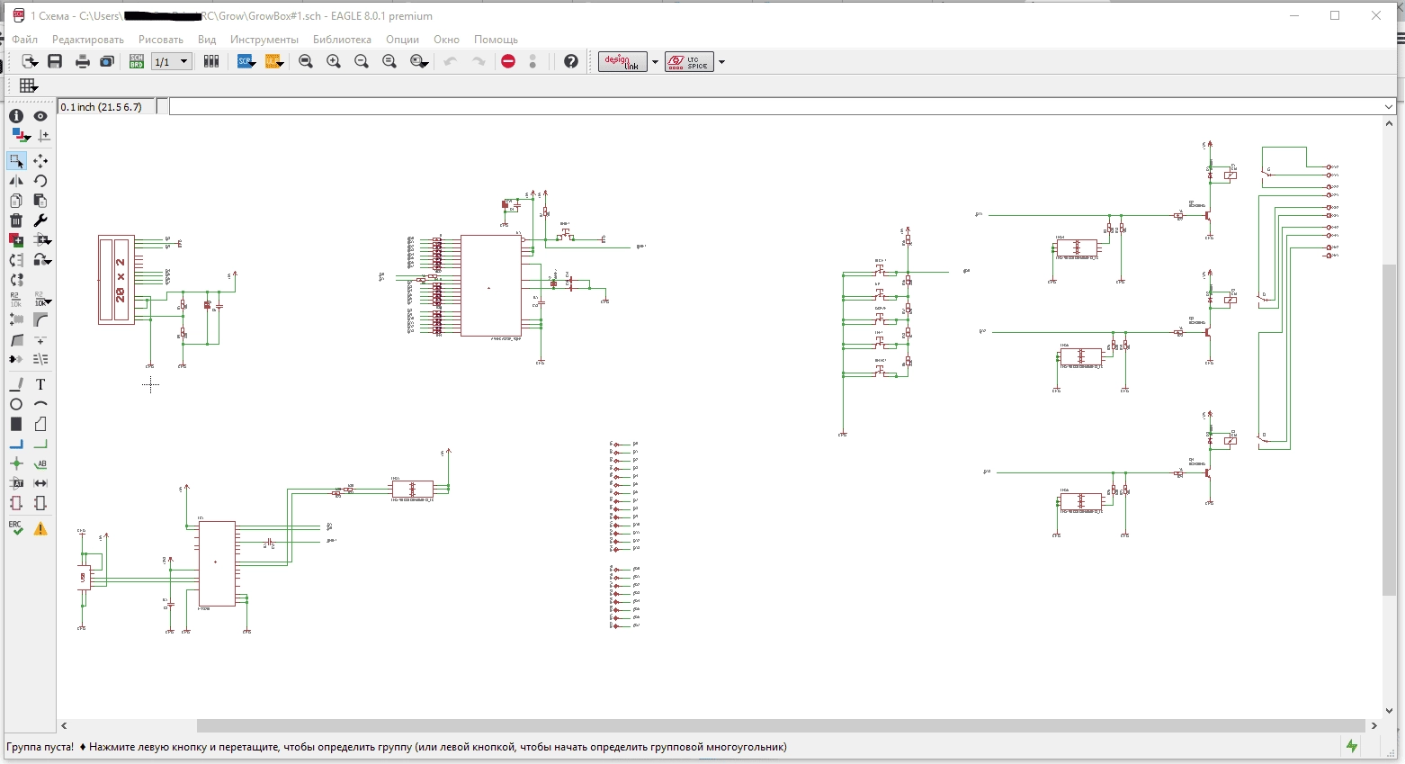Open the Помощь menu
Image resolution: width=1405 pixels, height=764 pixels.
coord(496,40)
